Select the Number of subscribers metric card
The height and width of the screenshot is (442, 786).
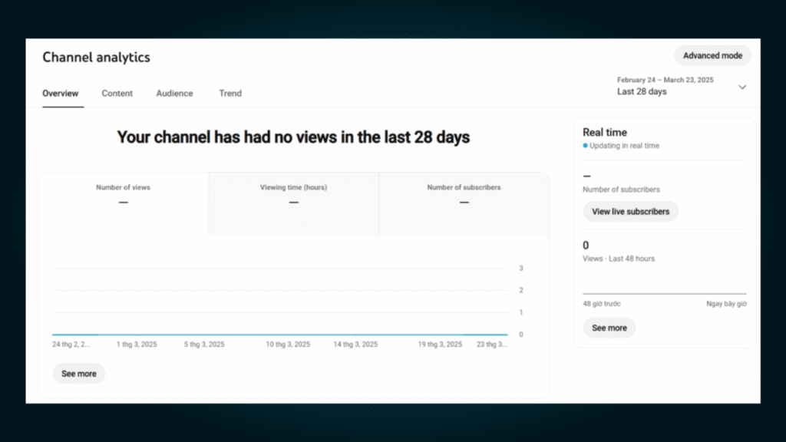tap(464, 196)
